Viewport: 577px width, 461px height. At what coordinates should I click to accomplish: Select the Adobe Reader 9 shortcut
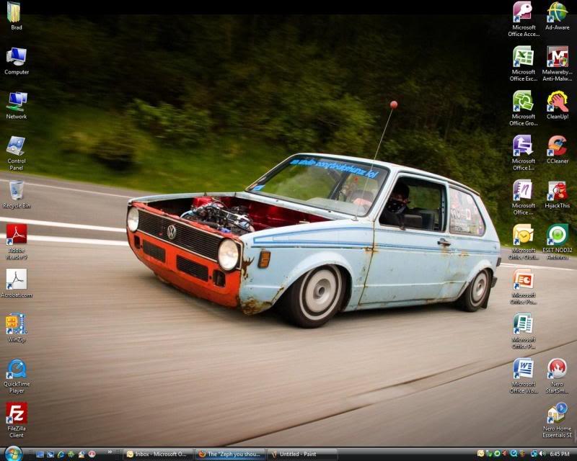coord(17,242)
